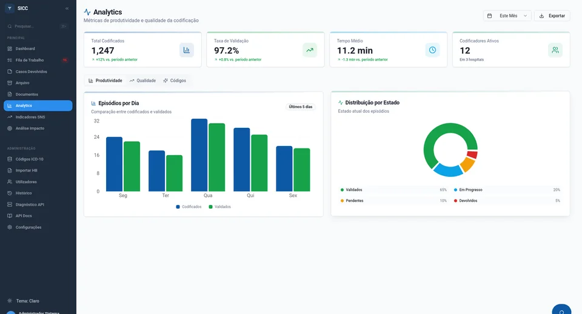The image size is (582, 314).
Task: Click the Pendentes legend row
Action: click(x=393, y=201)
